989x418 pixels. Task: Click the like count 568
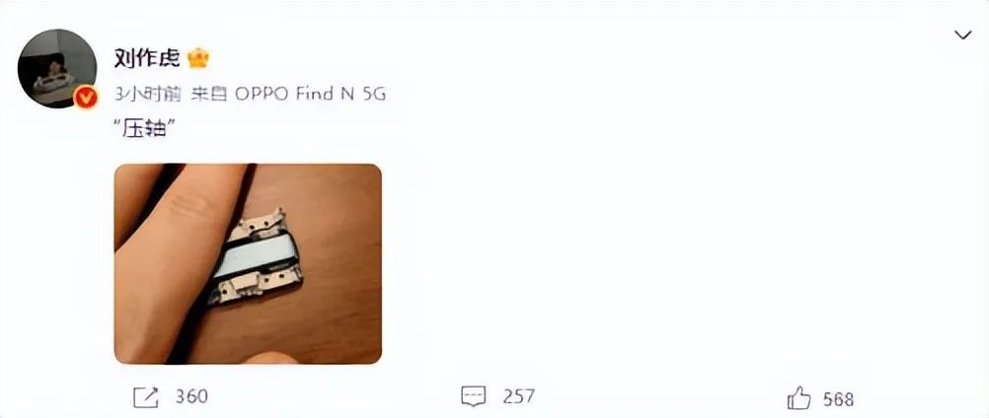click(838, 399)
